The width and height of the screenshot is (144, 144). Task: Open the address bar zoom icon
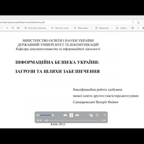pyautogui.click(x=133, y=22)
